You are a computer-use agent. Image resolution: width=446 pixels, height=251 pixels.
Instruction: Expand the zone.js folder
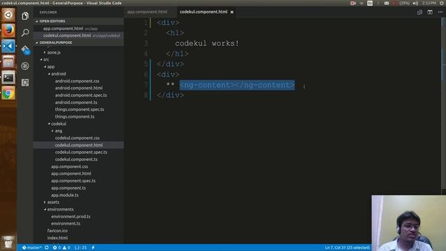click(54, 52)
